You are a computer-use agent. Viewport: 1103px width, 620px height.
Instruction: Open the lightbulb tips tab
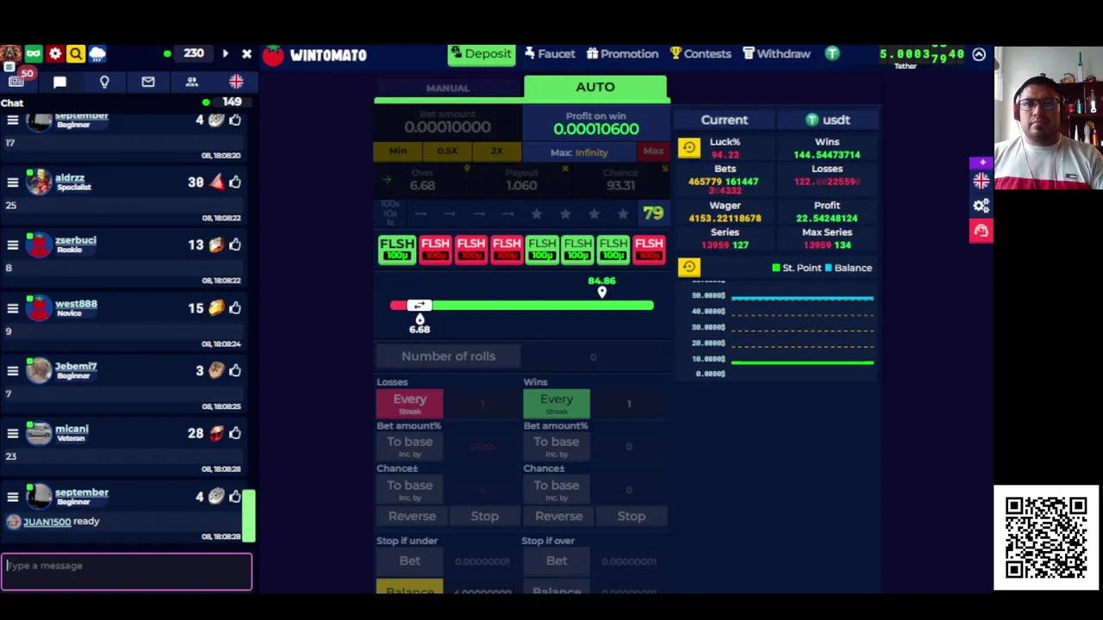(104, 82)
